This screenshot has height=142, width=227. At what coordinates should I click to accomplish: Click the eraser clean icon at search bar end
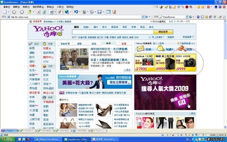[x=220, y=17]
